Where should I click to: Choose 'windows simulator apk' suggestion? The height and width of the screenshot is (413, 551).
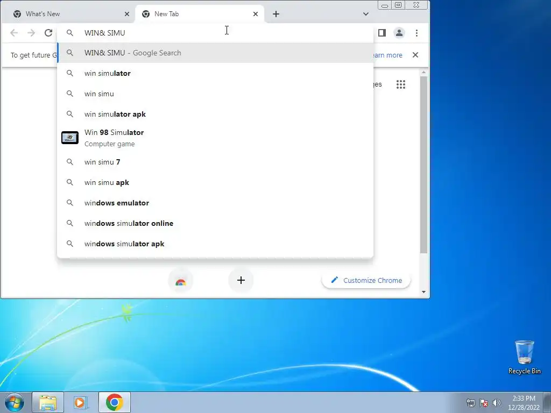215,244
